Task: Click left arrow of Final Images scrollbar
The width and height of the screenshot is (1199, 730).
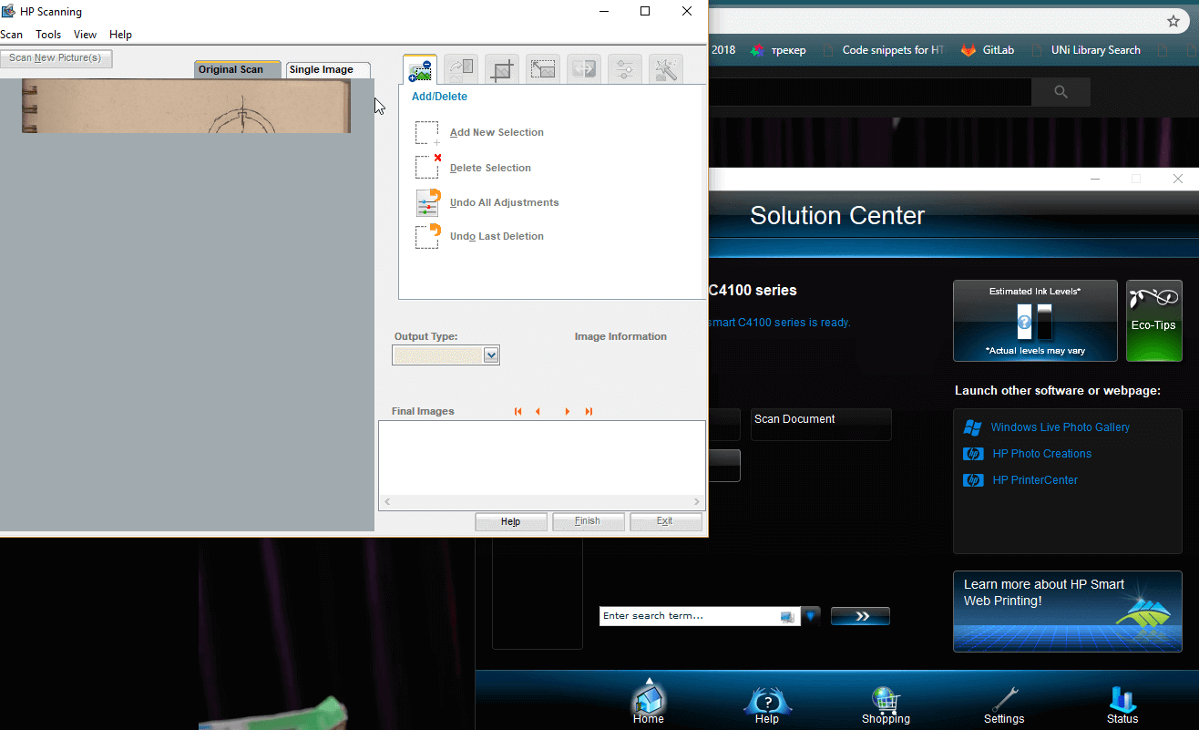Action: click(386, 502)
